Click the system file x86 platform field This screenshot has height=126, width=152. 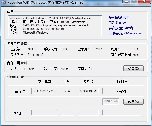[67, 91]
